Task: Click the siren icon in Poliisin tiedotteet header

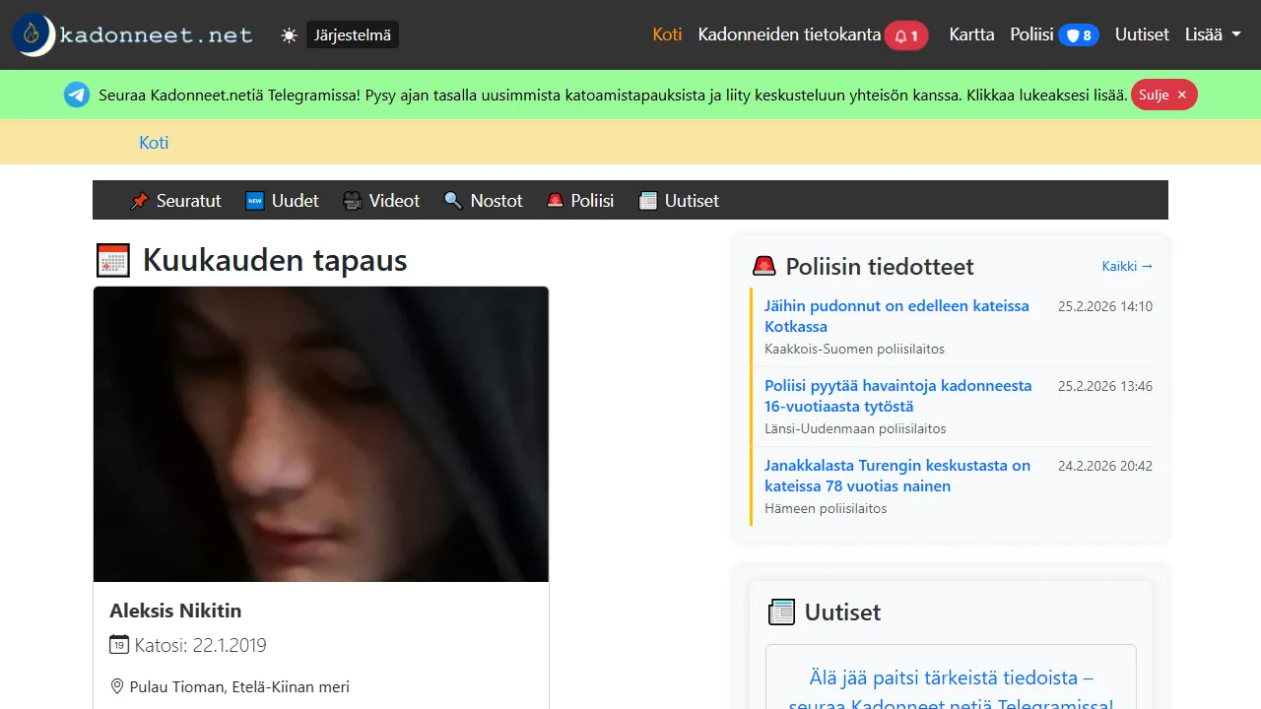Action: click(765, 265)
